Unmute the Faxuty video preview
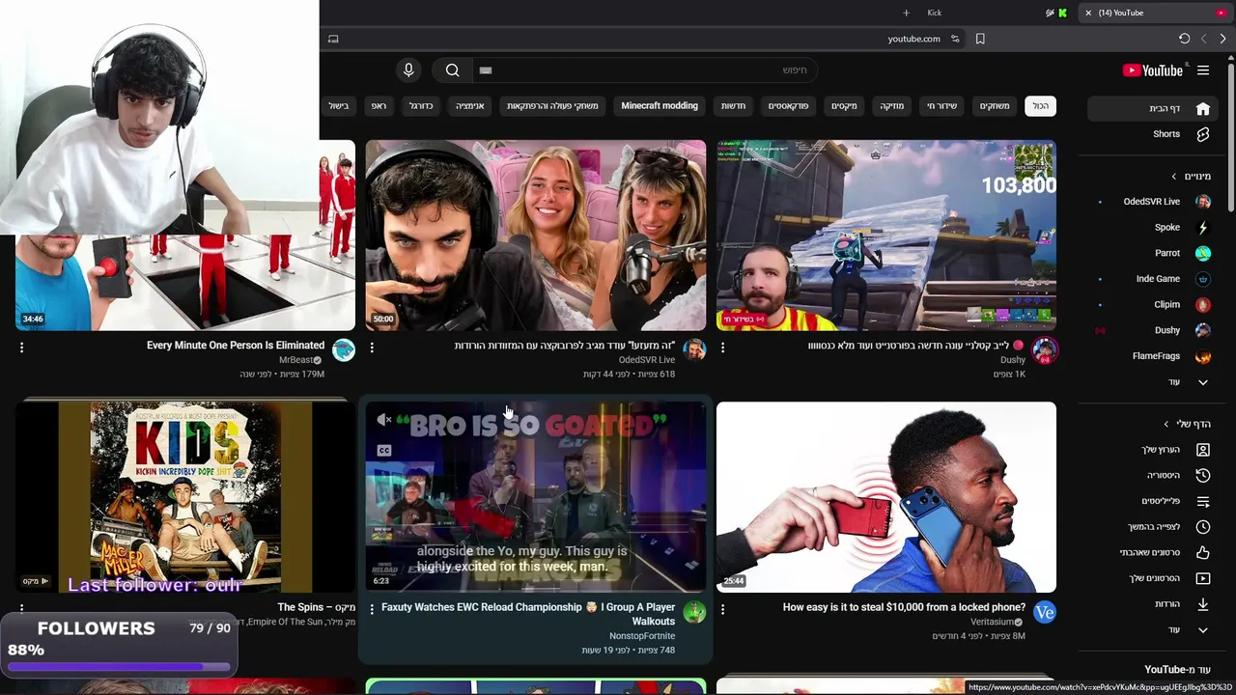 click(384, 420)
